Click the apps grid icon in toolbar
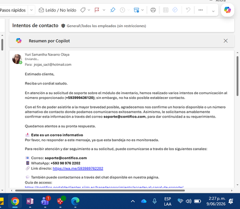This screenshot has height=209, width=240. click(x=166, y=10)
